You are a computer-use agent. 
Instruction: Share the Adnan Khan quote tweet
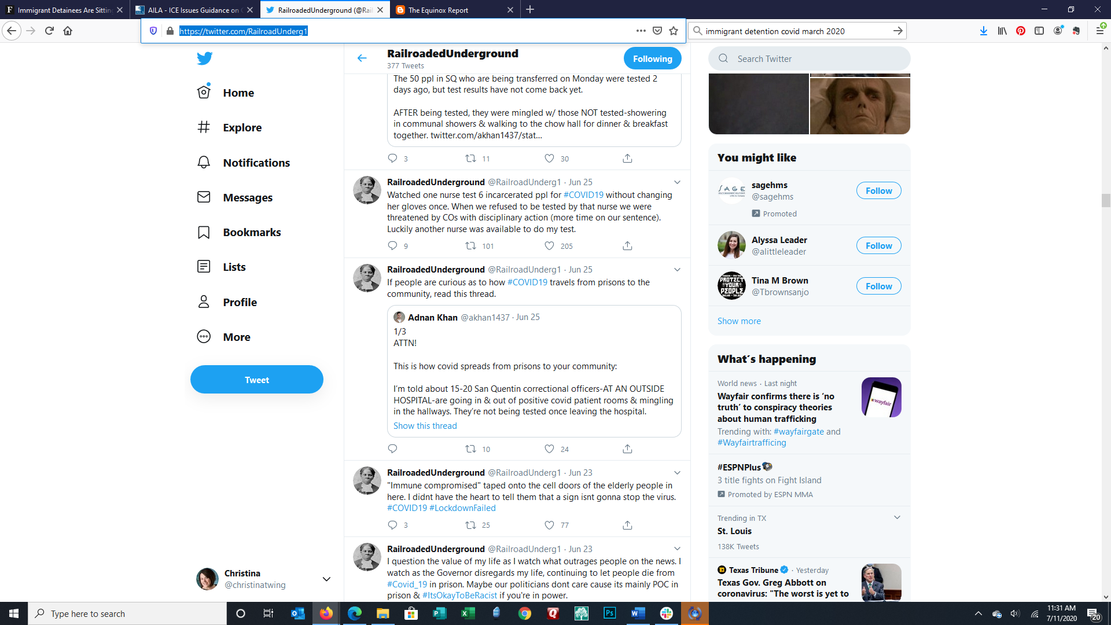[627, 449]
